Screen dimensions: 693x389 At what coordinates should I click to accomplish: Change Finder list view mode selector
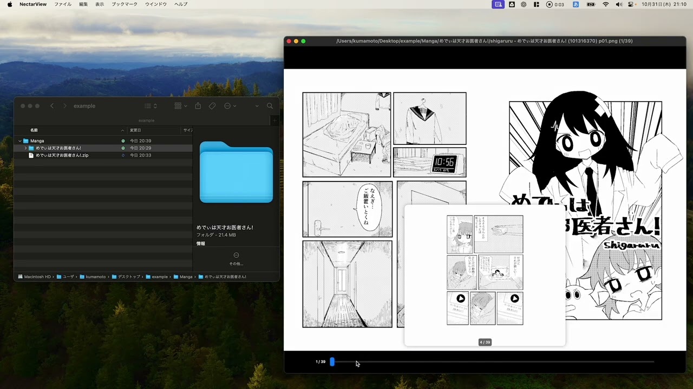pyautogui.click(x=151, y=106)
